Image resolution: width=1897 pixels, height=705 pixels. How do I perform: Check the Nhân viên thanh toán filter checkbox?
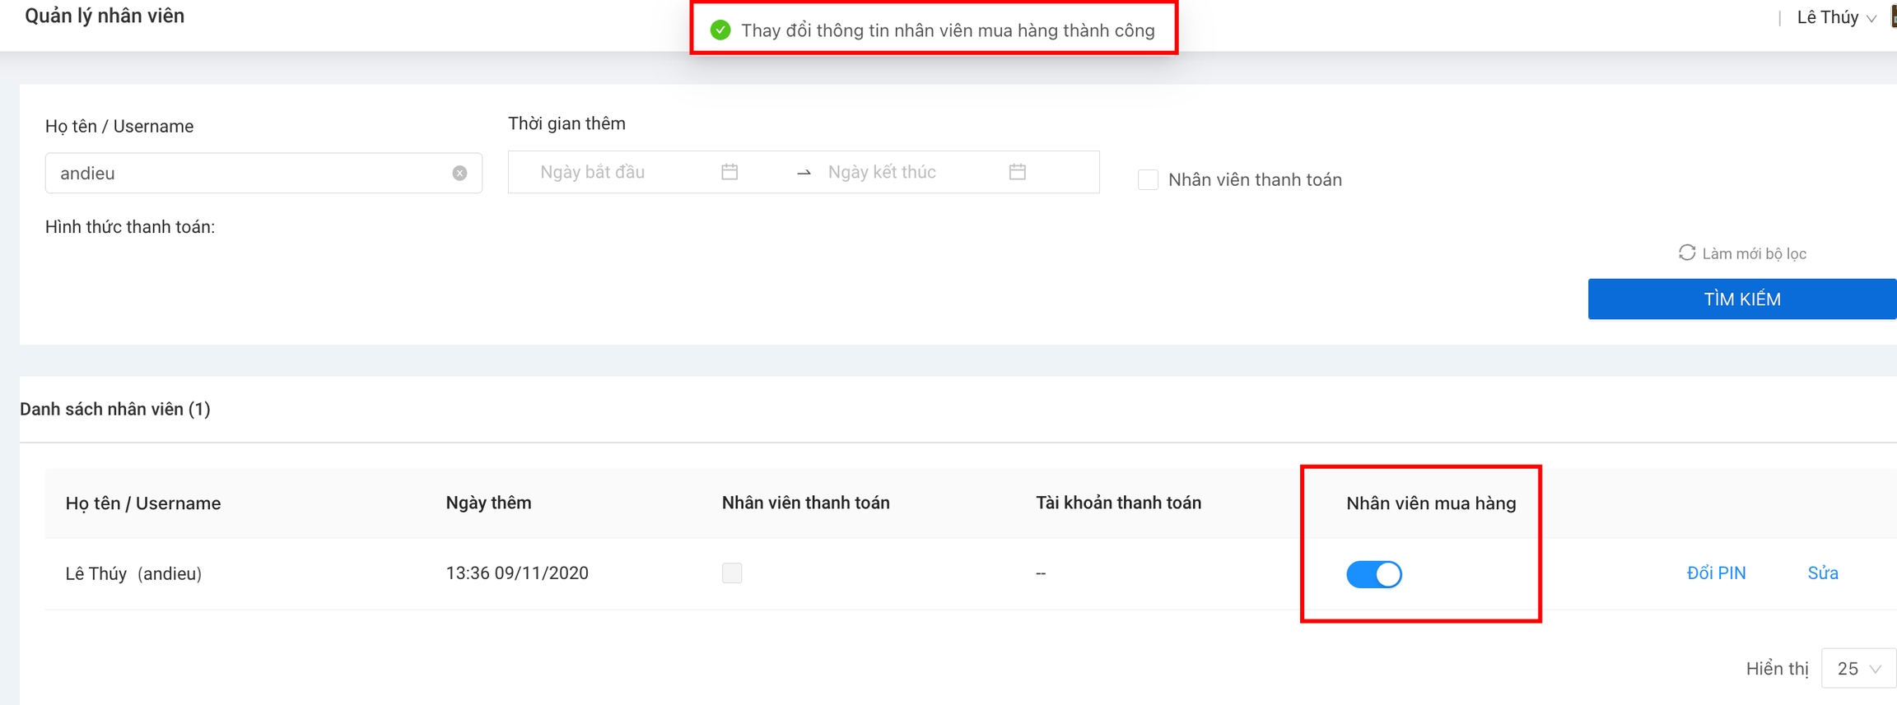coord(1148,179)
